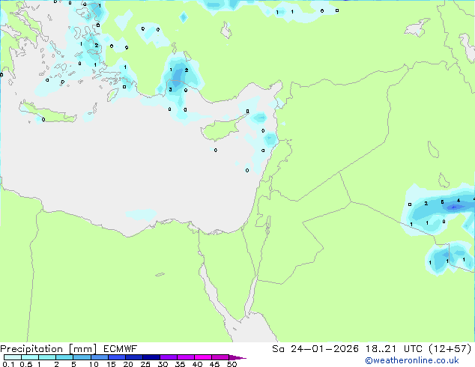The image size is (475, 367).
Task: Click the "ECMWF" model label
Action: 120,349
